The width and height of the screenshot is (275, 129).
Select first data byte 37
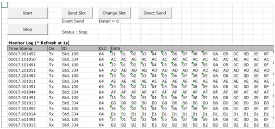click(x=115, y=119)
